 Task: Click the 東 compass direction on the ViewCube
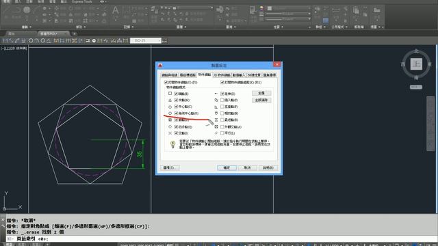coord(429,64)
